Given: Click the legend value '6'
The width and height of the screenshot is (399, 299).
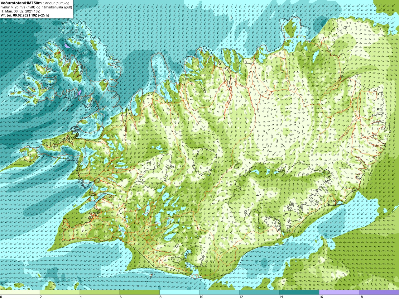Looking at the screenshot, I should 121,297.
